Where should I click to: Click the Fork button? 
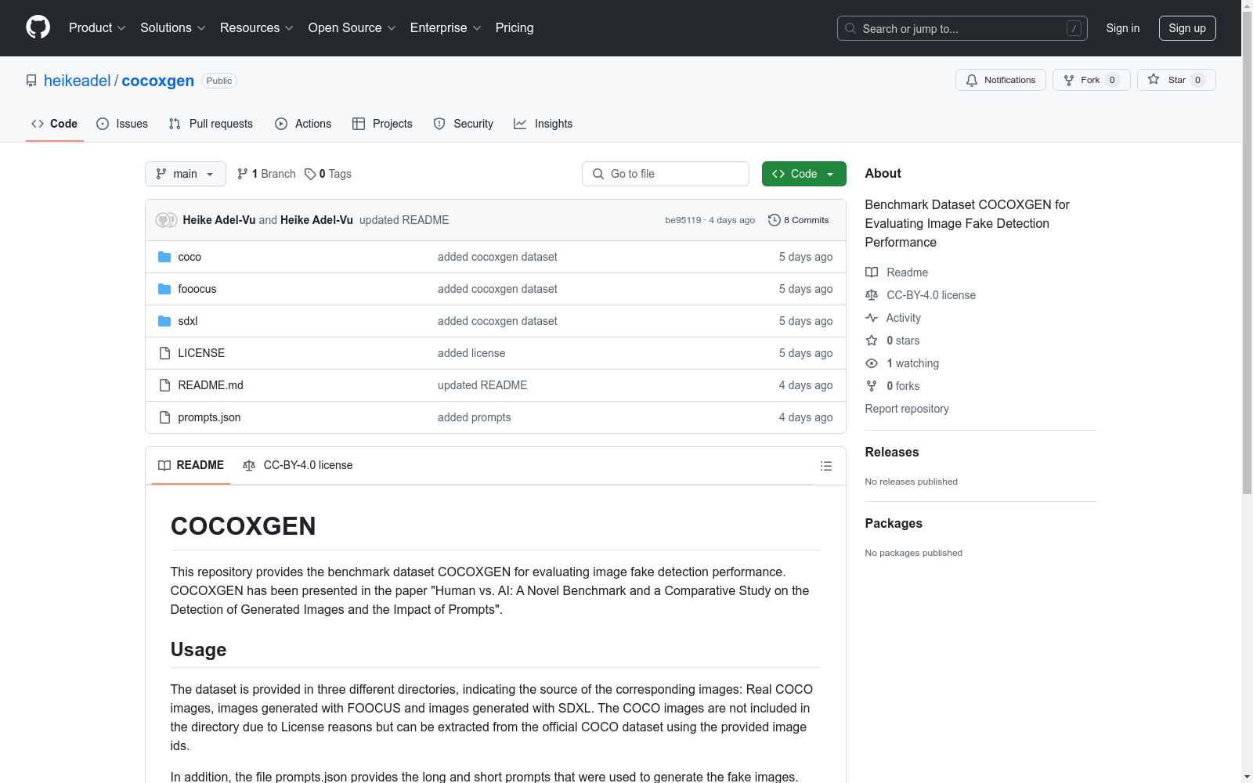1091,80
